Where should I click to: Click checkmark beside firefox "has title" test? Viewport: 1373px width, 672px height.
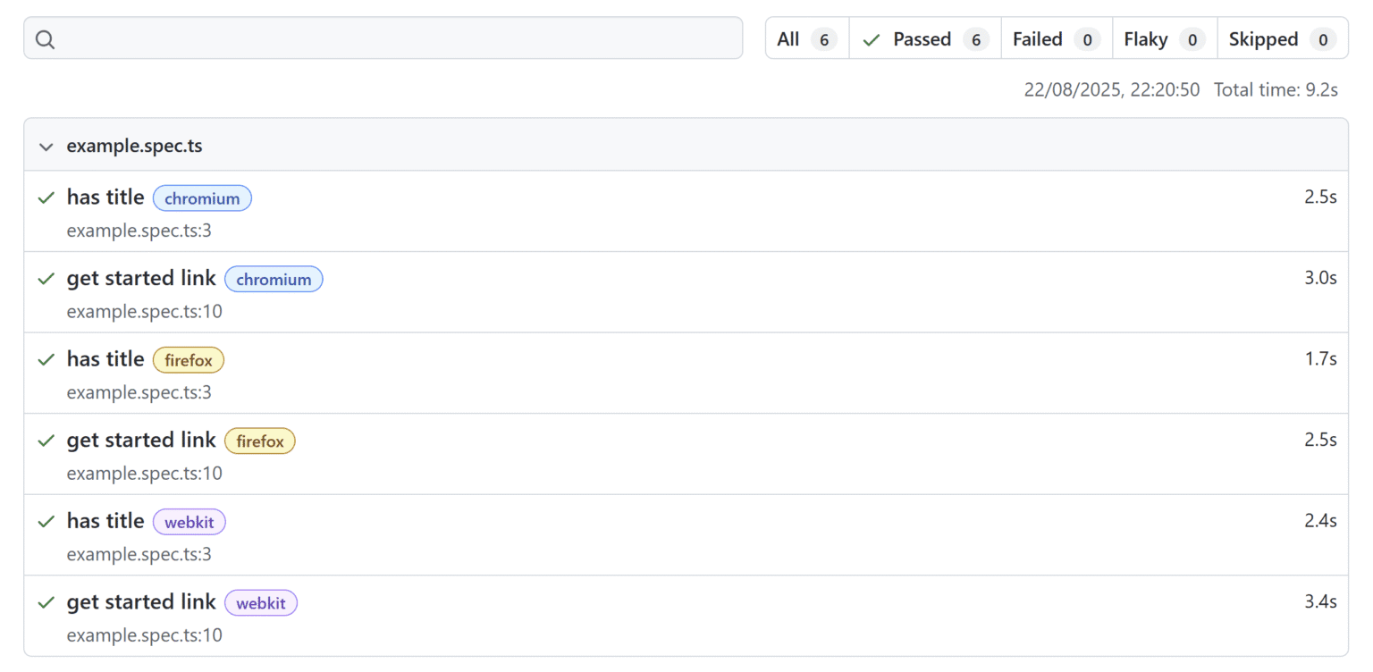[x=46, y=359]
